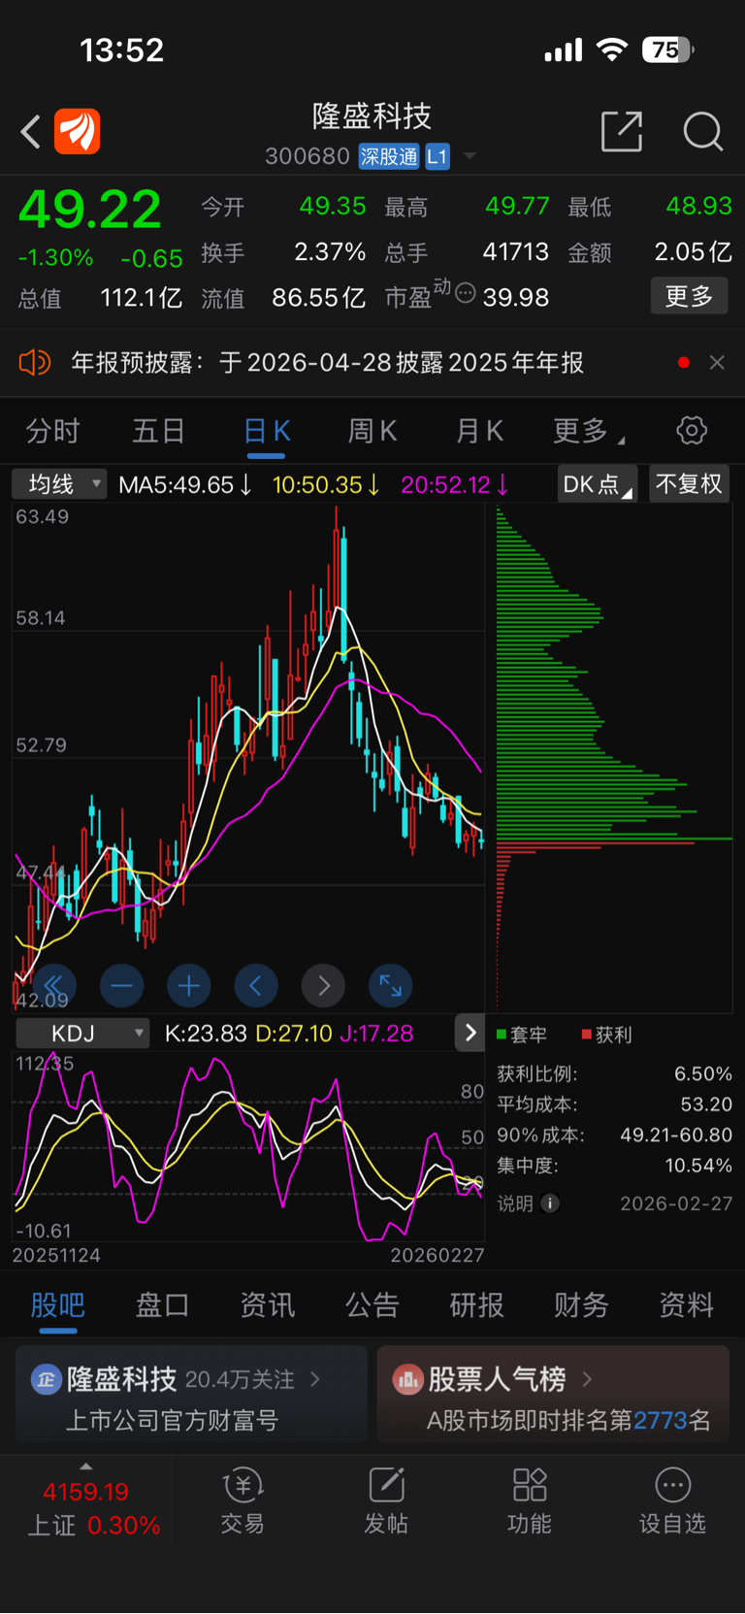Open 资讯 tab
Screen dimensions: 745x1614
(267, 1305)
